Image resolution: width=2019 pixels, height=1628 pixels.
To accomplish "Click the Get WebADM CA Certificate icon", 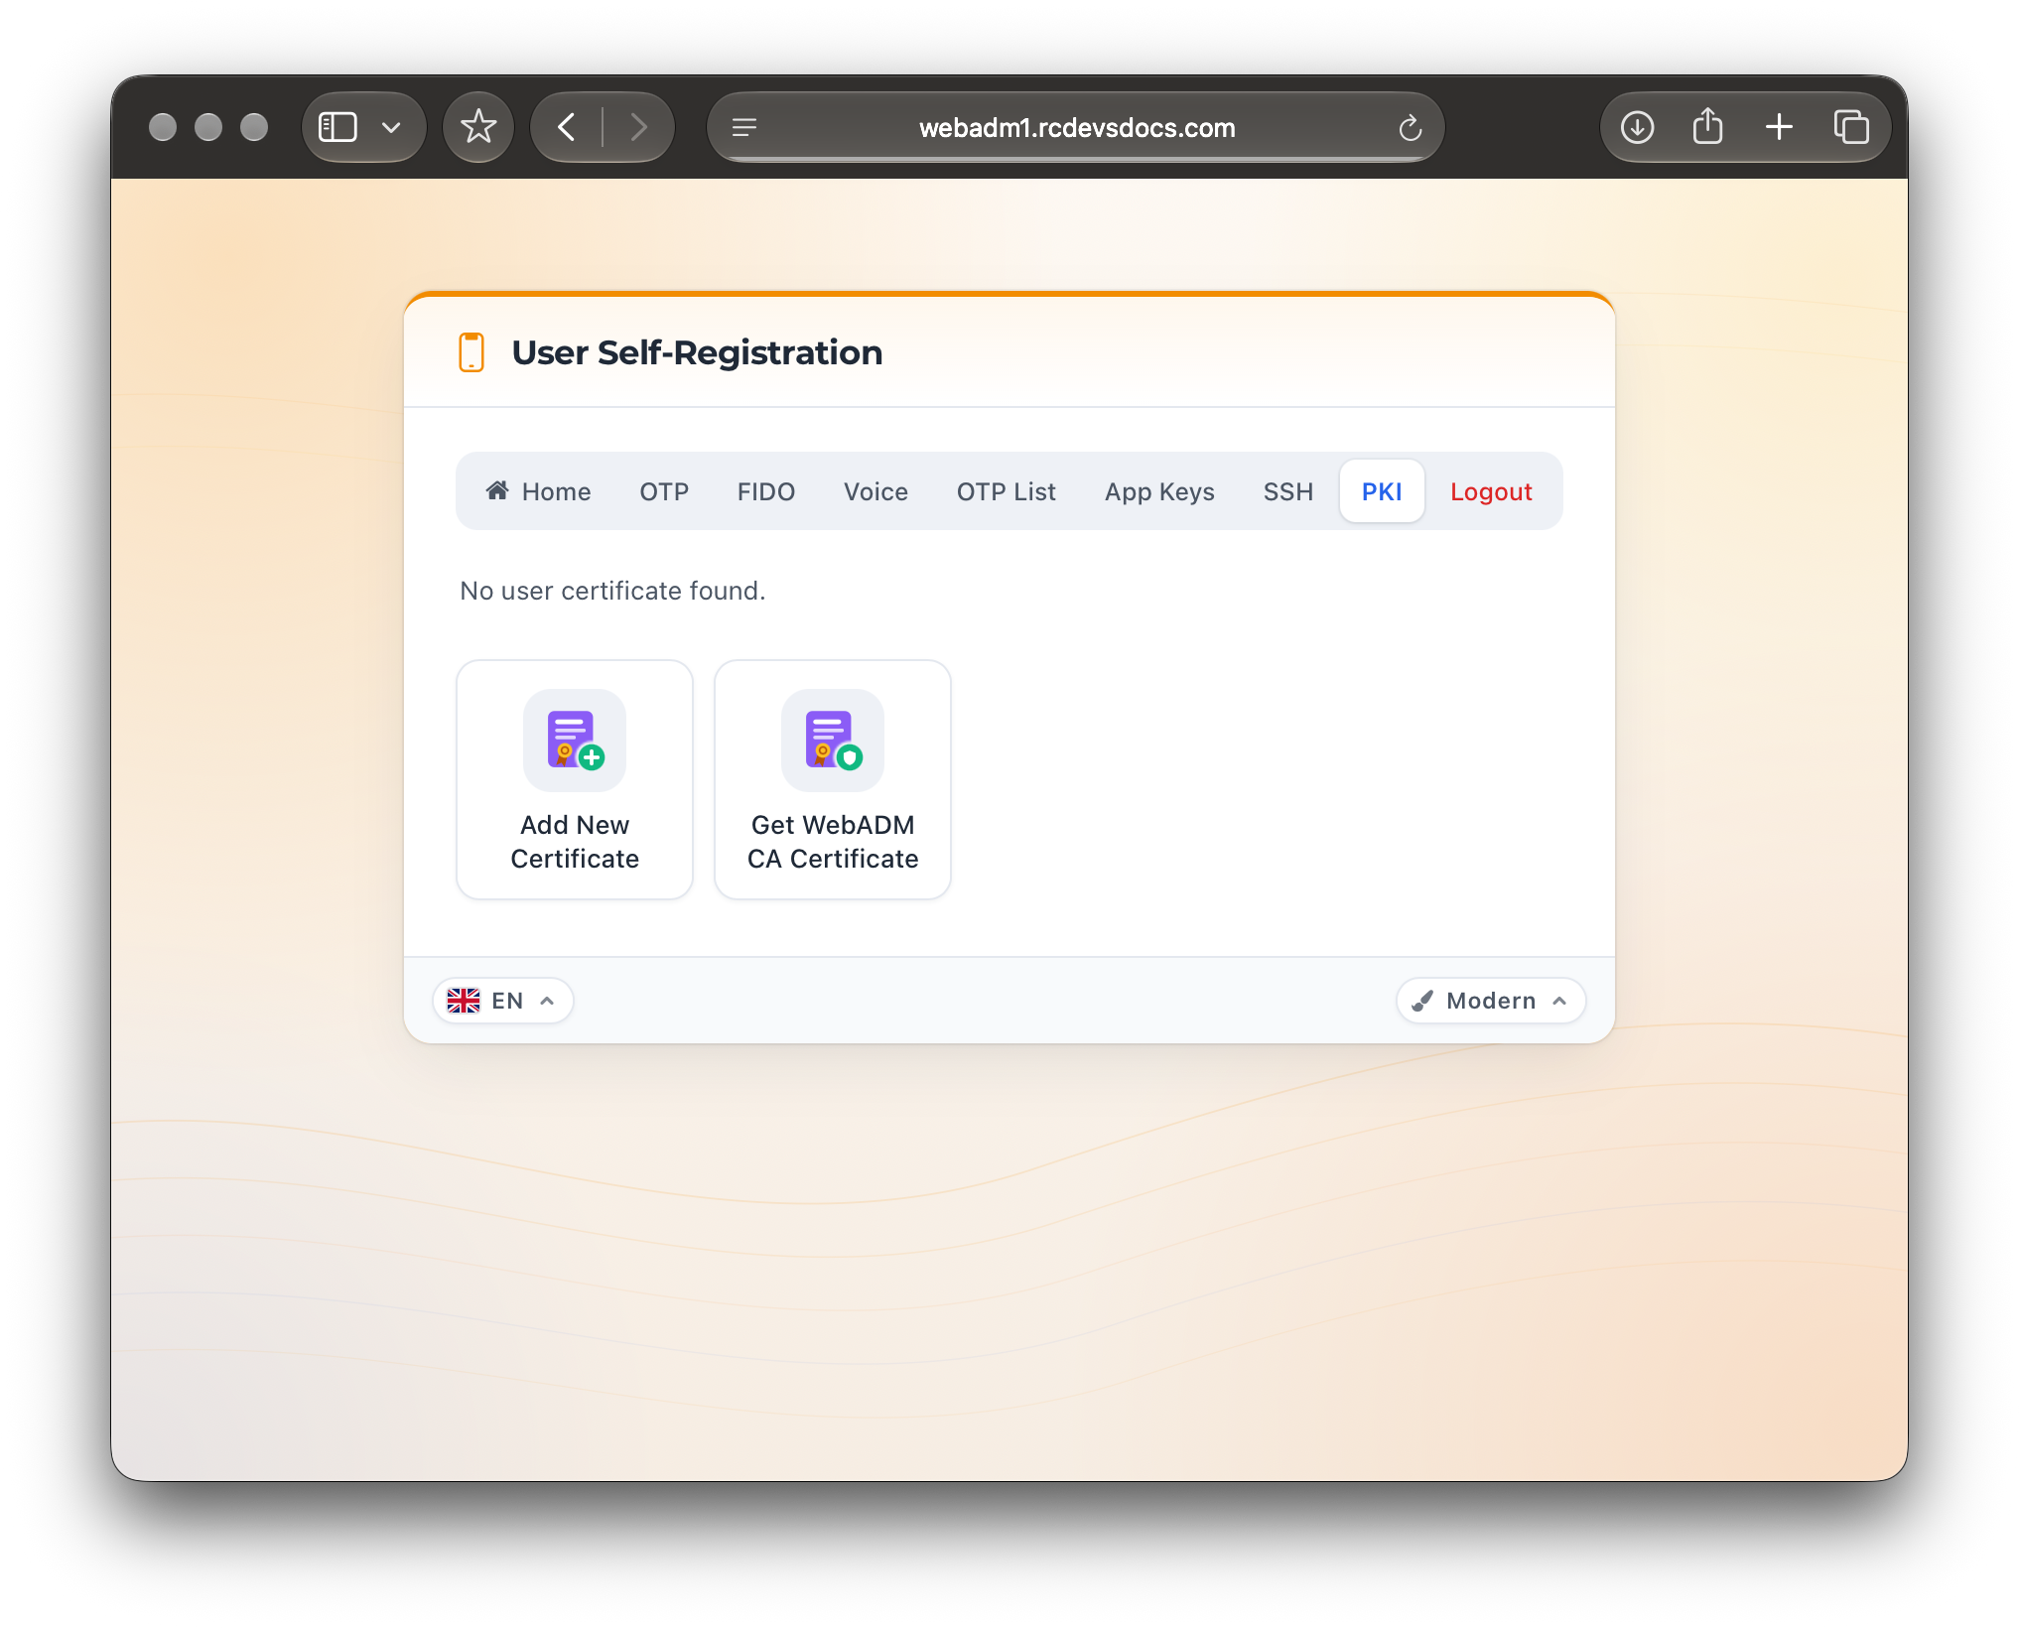I will tap(833, 741).
